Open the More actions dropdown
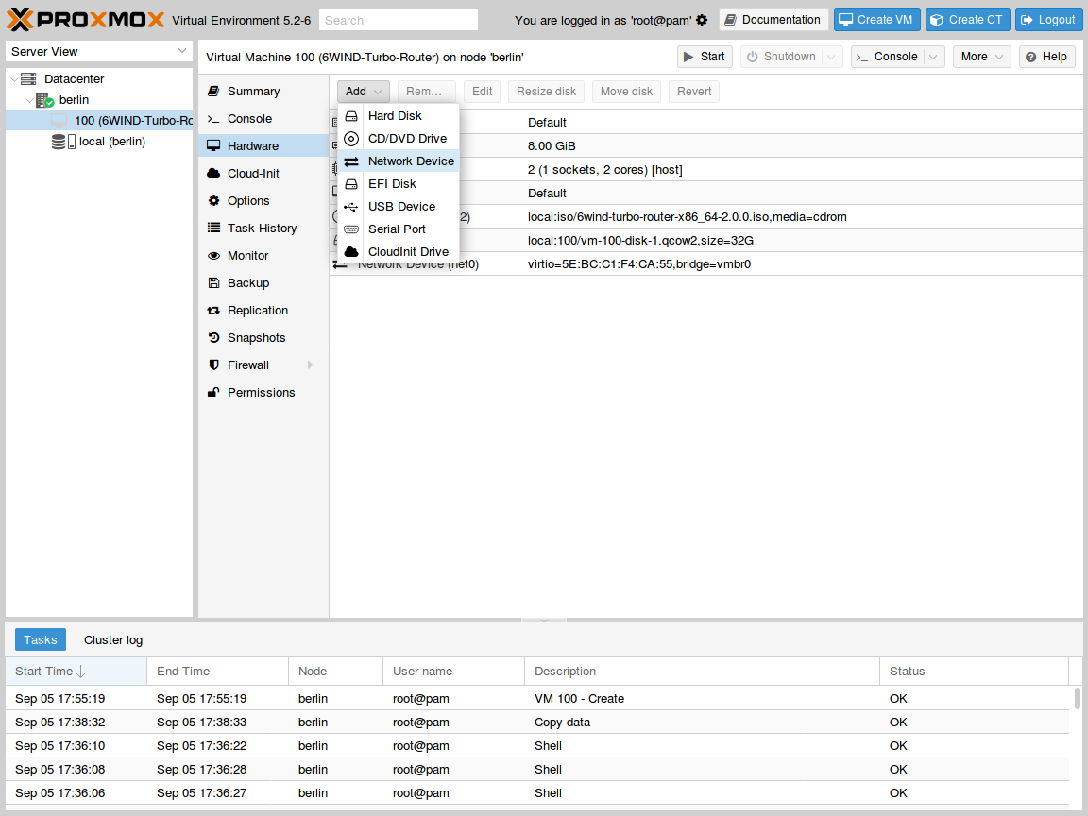The image size is (1088, 816). 981,57
